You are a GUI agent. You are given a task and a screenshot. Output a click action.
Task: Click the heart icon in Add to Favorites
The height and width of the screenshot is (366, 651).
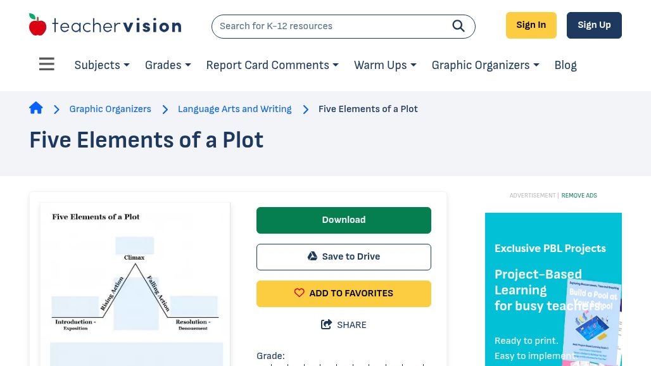[300, 293]
